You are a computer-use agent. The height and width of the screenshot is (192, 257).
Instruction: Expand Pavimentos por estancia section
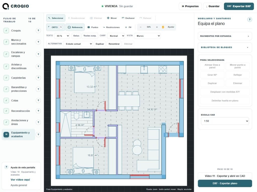click(225, 36)
